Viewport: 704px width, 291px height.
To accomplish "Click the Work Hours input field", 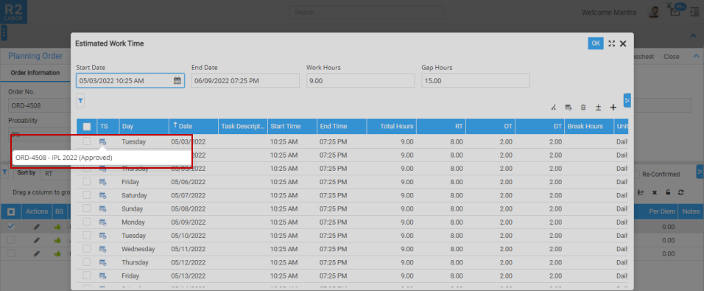I will (360, 81).
